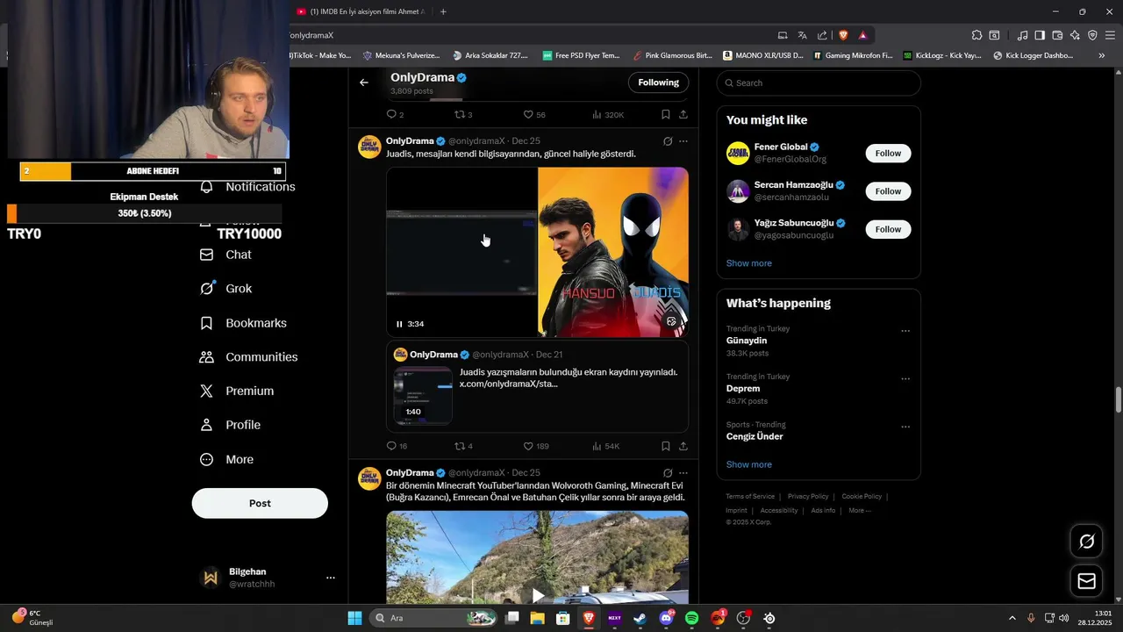Open Brave Leo AI sparkle icon
Screen dimensions: 1123x632
pyautogui.click(x=1075, y=35)
